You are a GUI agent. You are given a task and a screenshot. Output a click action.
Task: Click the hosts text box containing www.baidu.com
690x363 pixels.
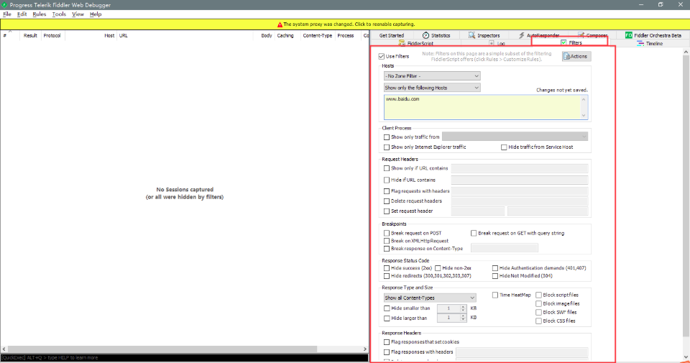pyautogui.click(x=486, y=107)
